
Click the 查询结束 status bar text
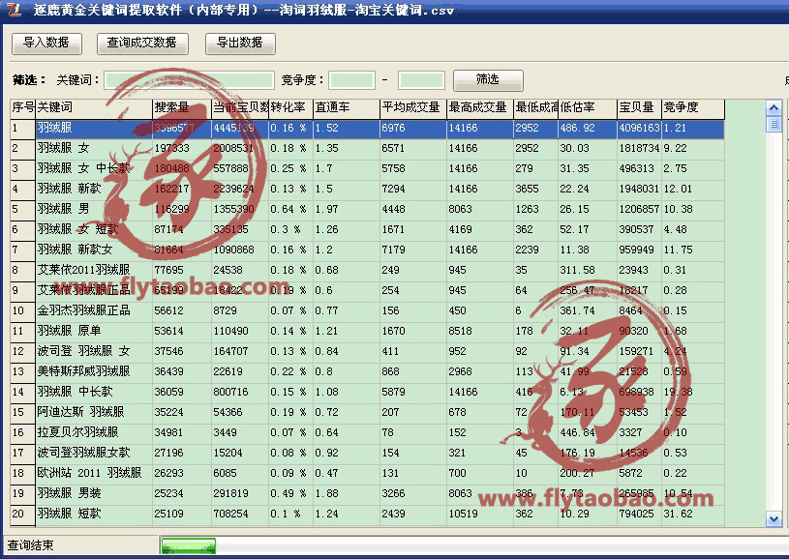pos(30,545)
